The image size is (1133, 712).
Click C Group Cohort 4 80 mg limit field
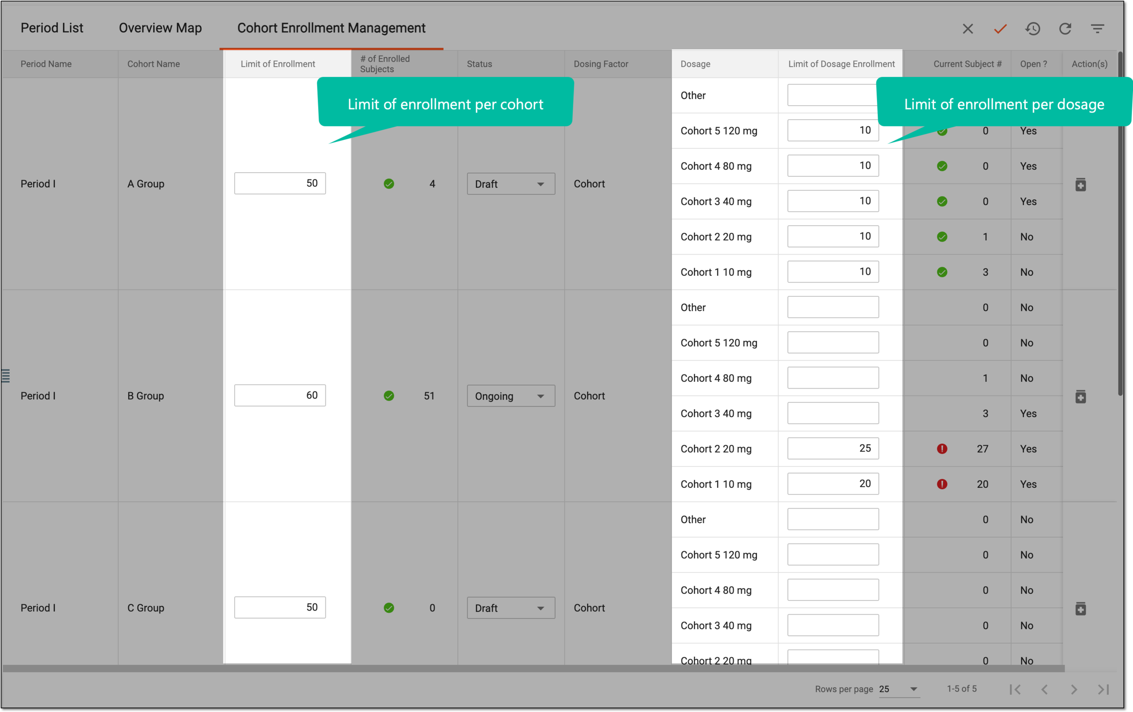[833, 590]
